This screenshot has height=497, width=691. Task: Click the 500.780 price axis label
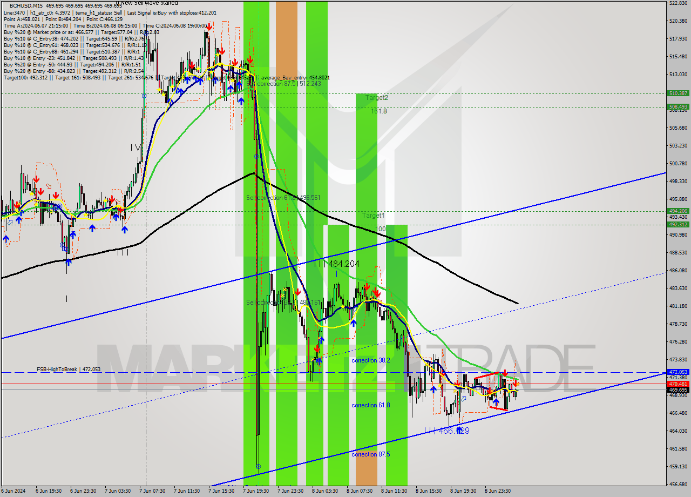[x=678, y=164]
